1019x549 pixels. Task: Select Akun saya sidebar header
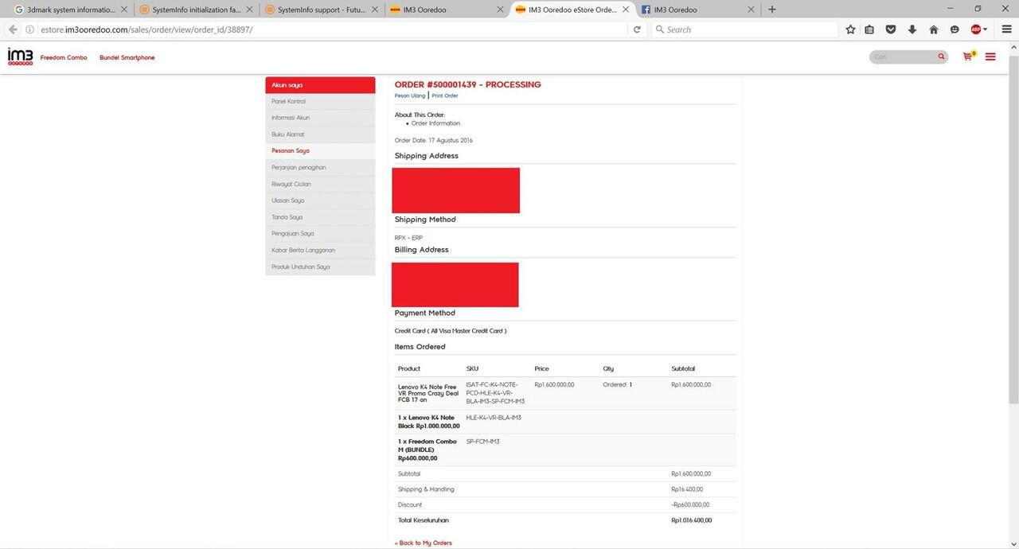[x=320, y=85]
